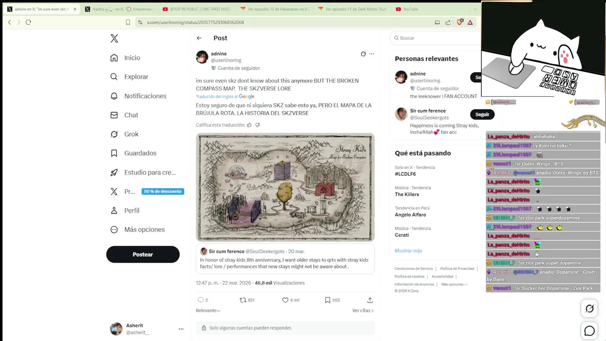Image resolution: width=606 pixels, height=341 pixels.
Task: Click the Premium X icon in sidebar
Action: pos(114,191)
